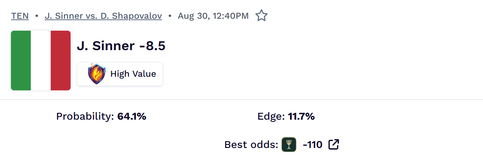Select the 64.1% probability value
The height and width of the screenshot is (164, 483).
point(132,117)
